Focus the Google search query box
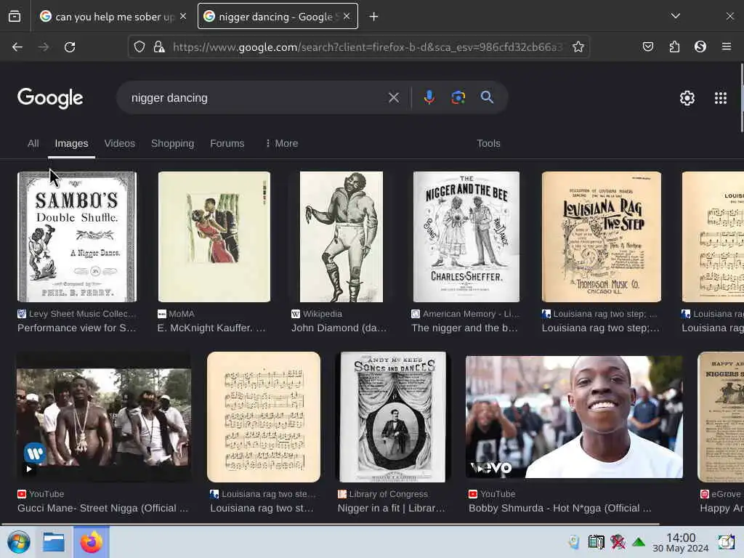The image size is (744, 558). click(256, 98)
